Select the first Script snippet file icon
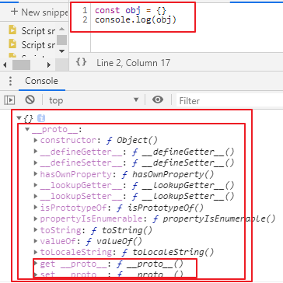The width and height of the screenshot is (283, 283). tap(12, 30)
